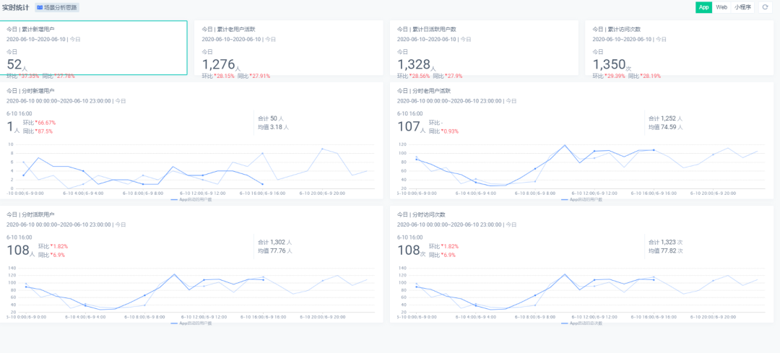Screen dimensions: 780x353
Task: Click the 均值 77.76 人 average
Action: (x=275, y=251)
